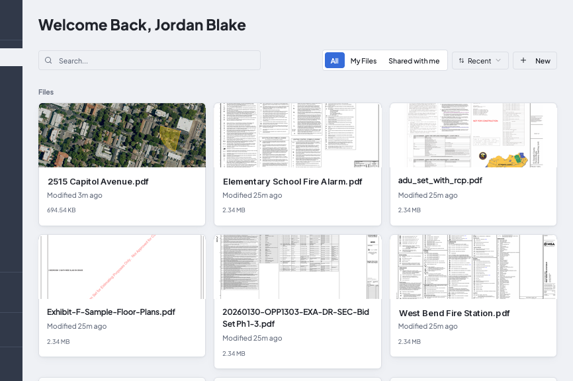Click the file name 2515 Capitol Avenue.pdf

click(98, 181)
